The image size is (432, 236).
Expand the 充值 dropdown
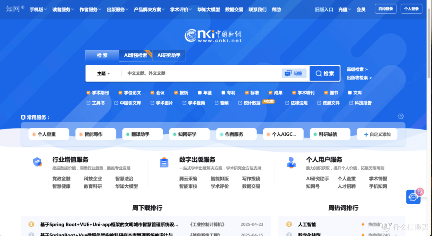pos(345,10)
